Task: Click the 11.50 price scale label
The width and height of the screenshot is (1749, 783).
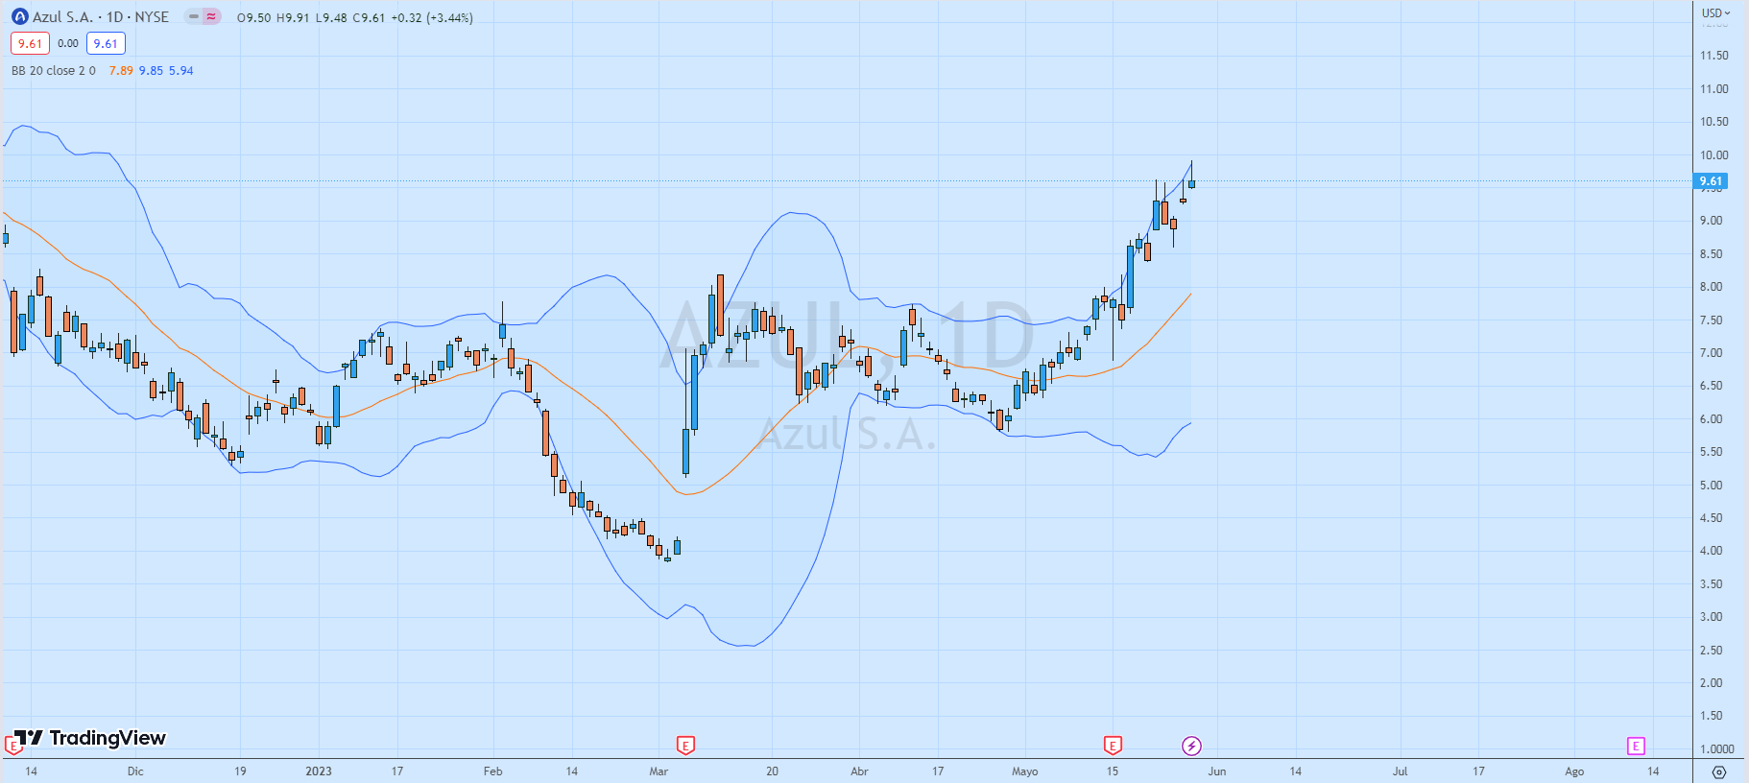Action: [1713, 55]
